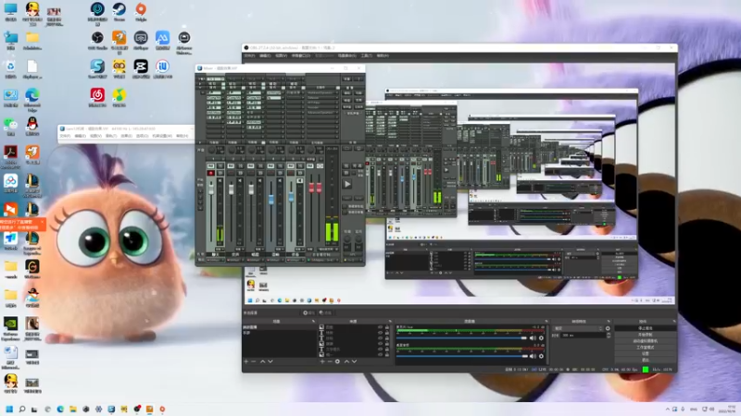This screenshot has width=741, height=416.
Task: Move selected OBS scene up
Action: click(x=263, y=361)
